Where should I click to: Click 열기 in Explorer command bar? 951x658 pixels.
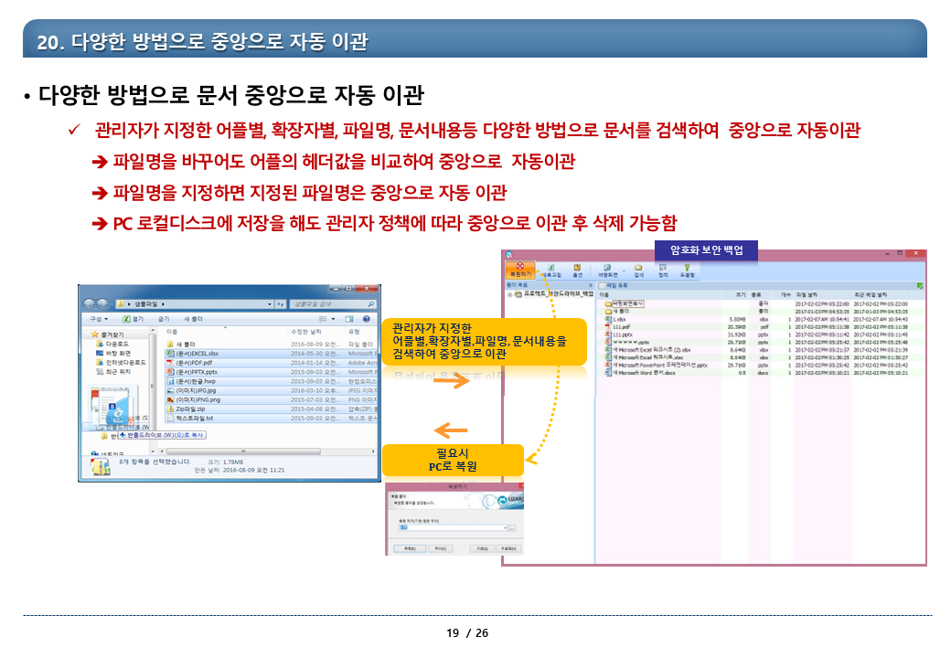click(133, 319)
